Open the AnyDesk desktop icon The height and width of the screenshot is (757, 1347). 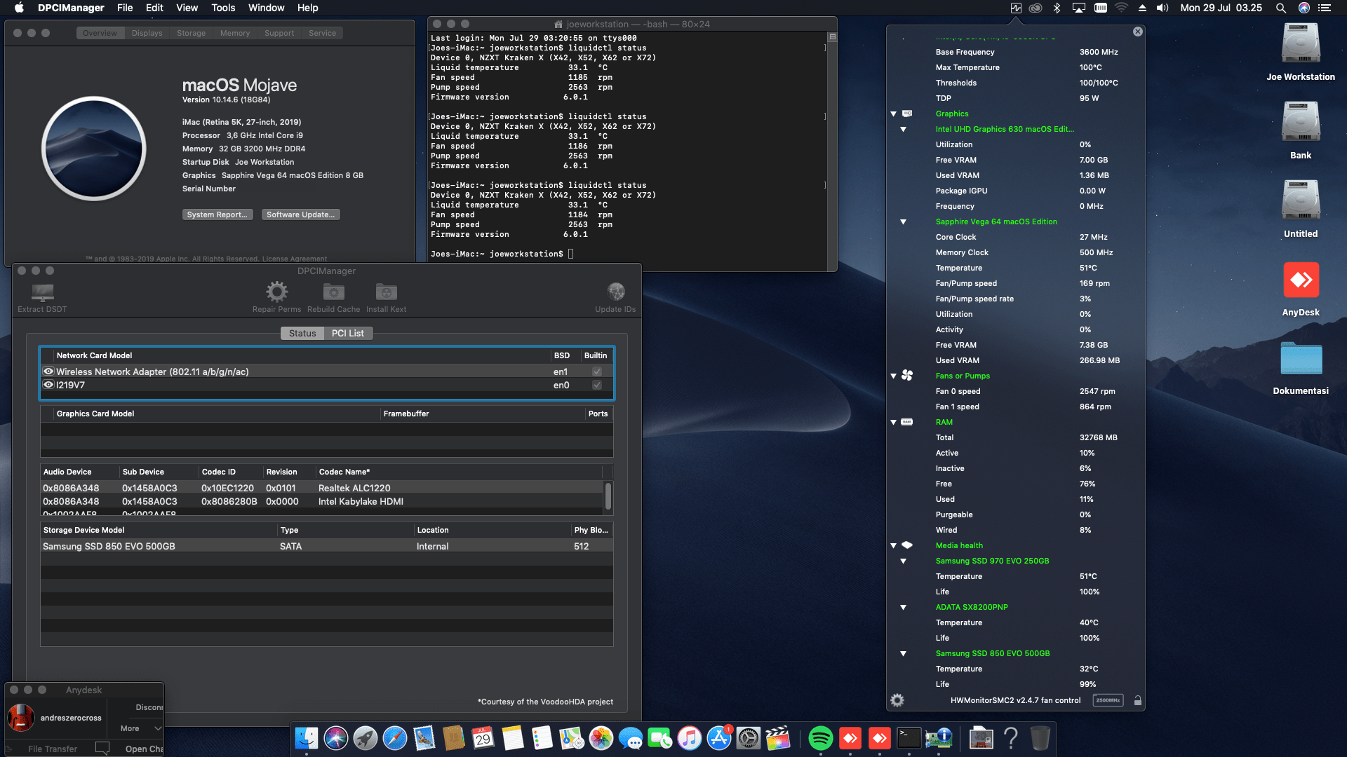click(x=1301, y=280)
